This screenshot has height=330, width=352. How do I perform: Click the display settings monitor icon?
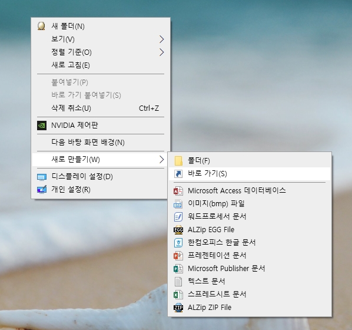click(42, 177)
